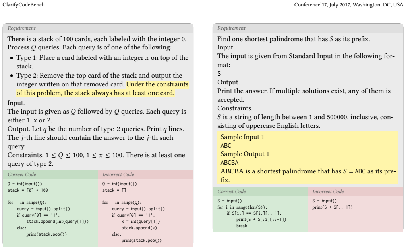Click the print(S + S[::-1]) line
This screenshot has height=247, width=406.
pyautogui.click(x=333, y=207)
